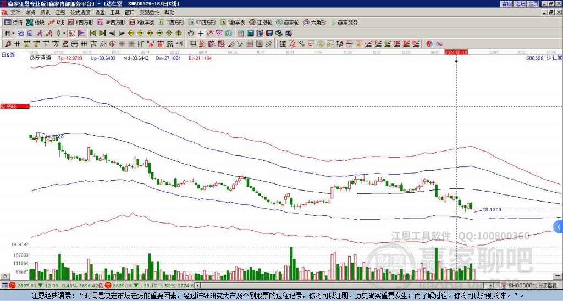Image resolution: width=563 pixels, height=301 pixels.
Task: Open the 板块 sector view
Action: (35, 22)
